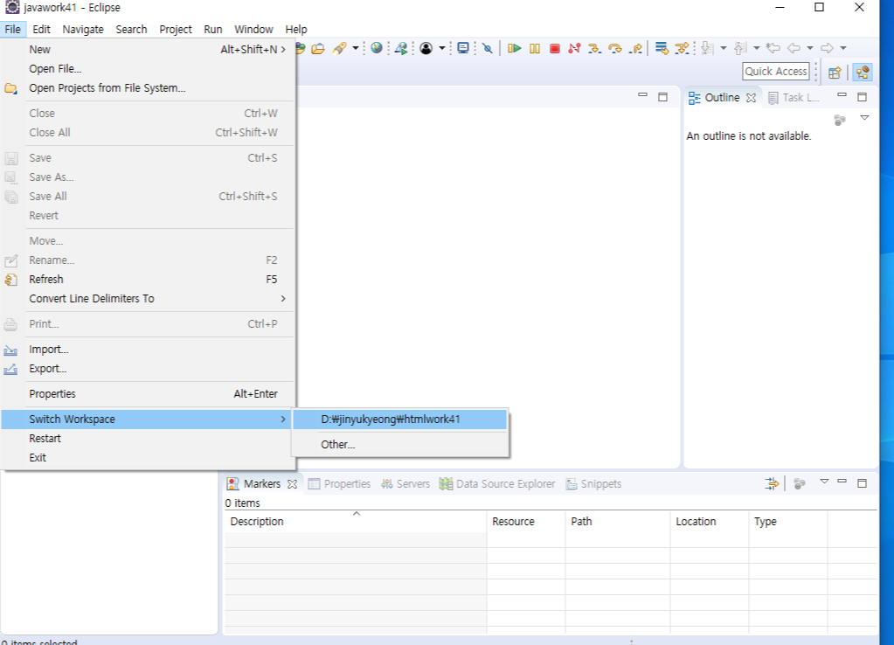894x645 pixels.
Task: Click the Last Edit Location icon
Action: click(x=773, y=48)
